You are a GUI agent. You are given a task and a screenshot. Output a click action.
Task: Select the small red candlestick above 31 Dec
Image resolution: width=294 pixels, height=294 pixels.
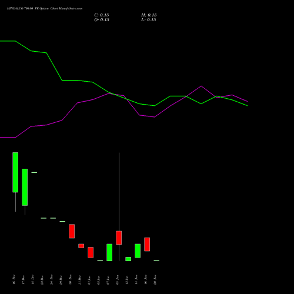(x=81, y=246)
